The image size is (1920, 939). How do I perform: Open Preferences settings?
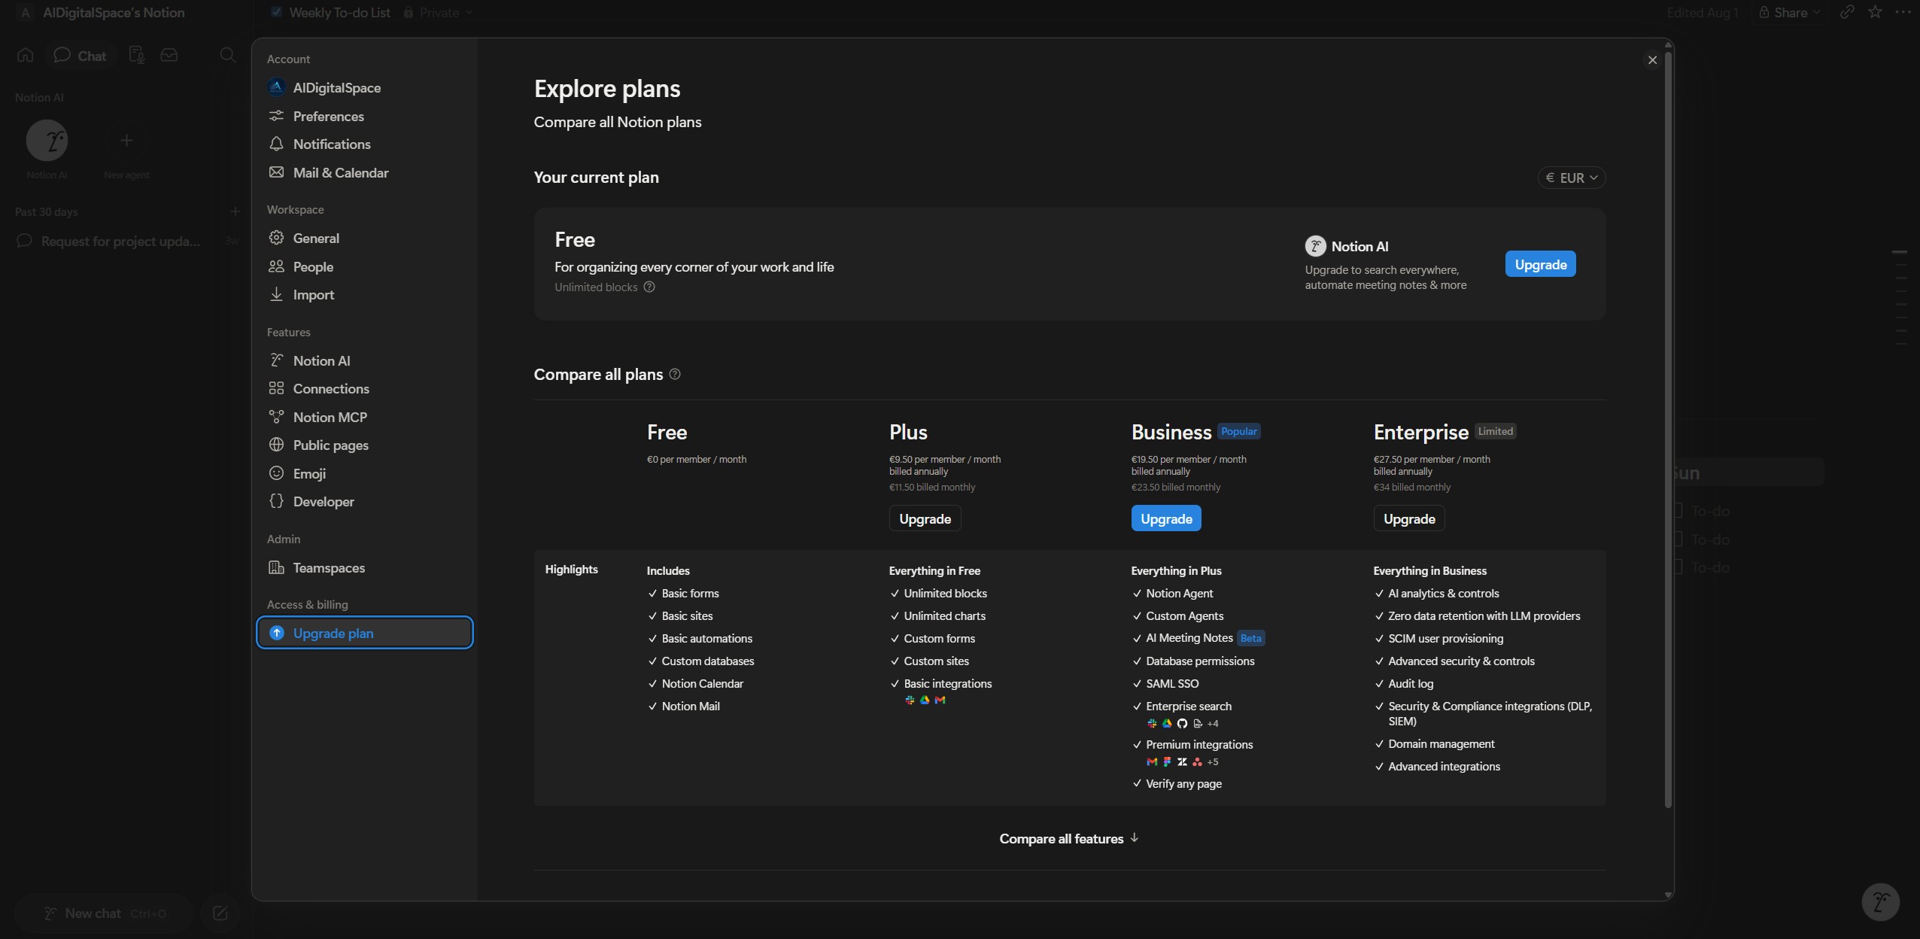tap(364, 116)
